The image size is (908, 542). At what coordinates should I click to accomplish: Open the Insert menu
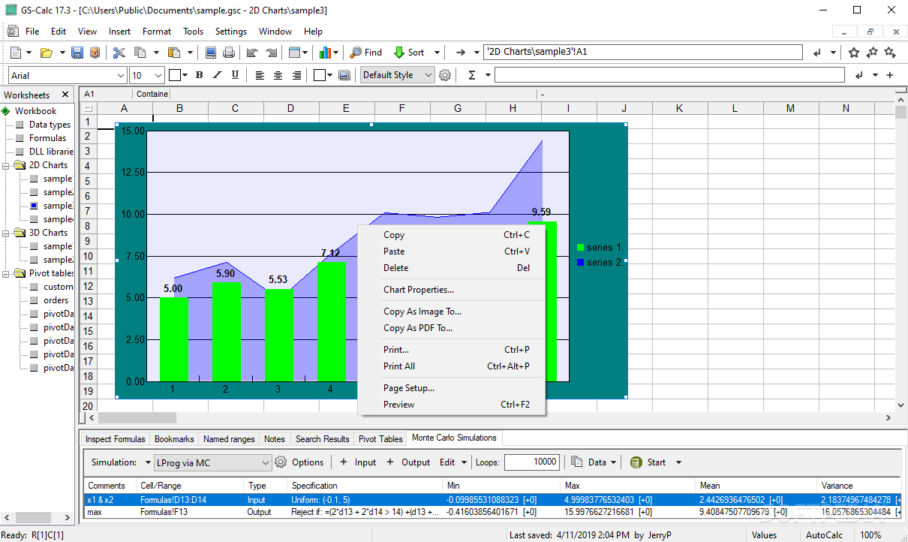coord(119,32)
